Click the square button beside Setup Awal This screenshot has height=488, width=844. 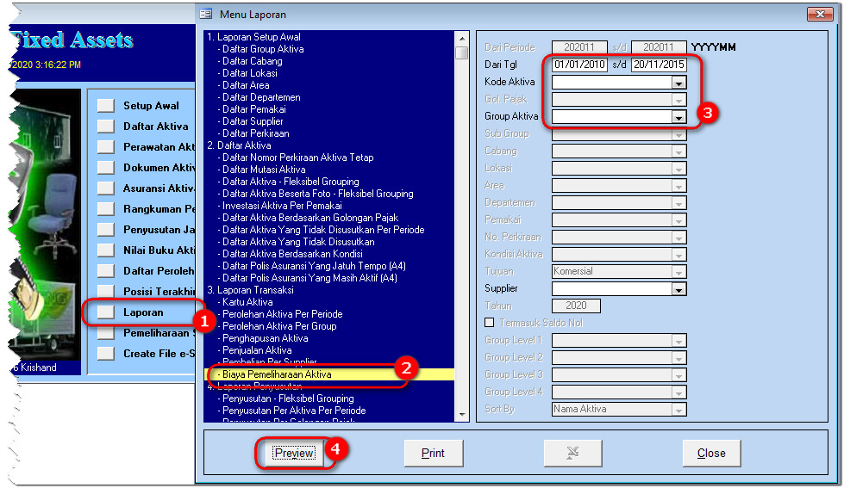pos(105,106)
